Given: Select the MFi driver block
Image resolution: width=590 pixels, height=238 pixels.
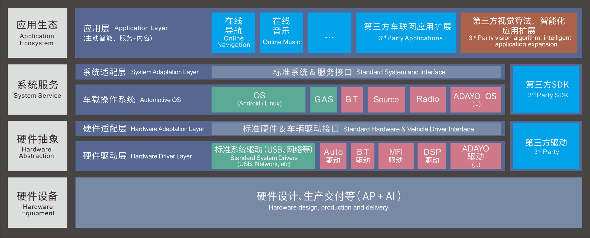Looking at the screenshot, I should coord(396,156).
